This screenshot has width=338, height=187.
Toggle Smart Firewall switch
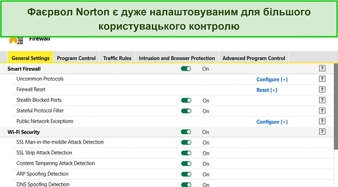[x=186, y=69]
